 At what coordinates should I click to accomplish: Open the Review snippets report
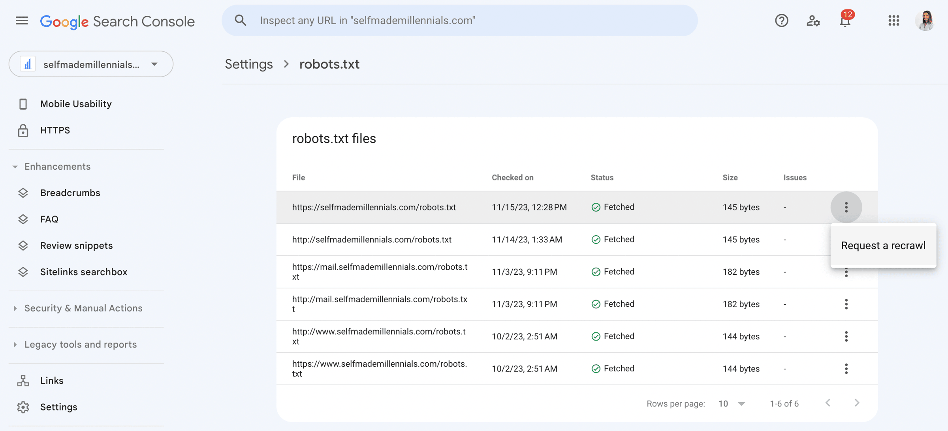[77, 245]
